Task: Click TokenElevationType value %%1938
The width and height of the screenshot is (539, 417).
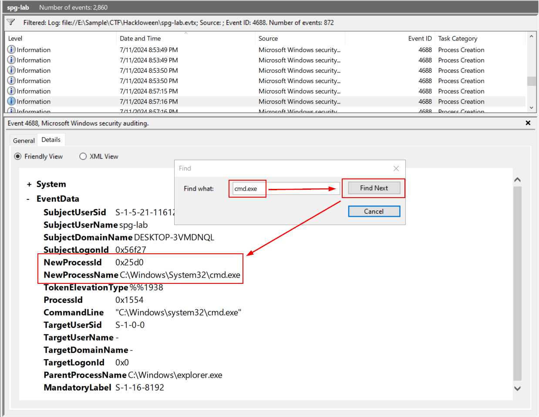Action: point(146,288)
